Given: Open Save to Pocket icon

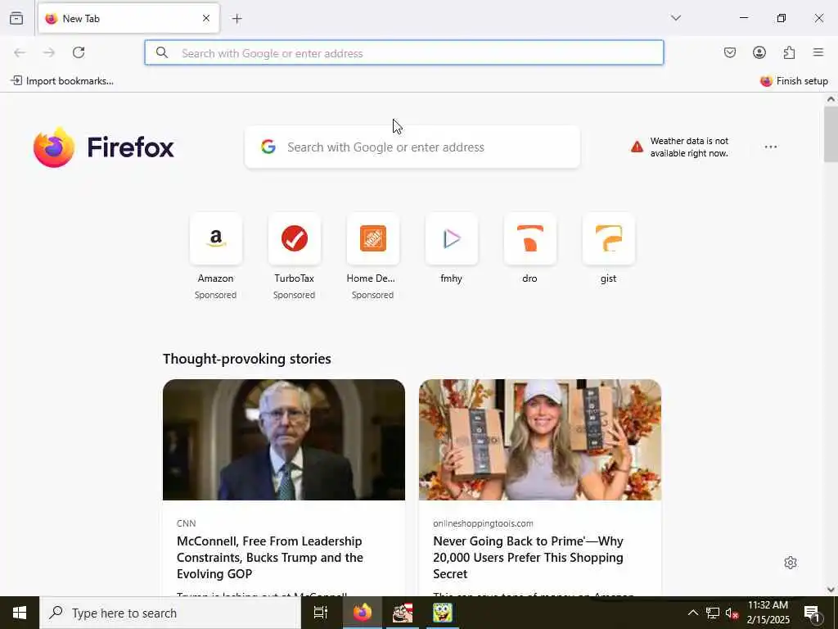Looking at the screenshot, I should click(729, 52).
